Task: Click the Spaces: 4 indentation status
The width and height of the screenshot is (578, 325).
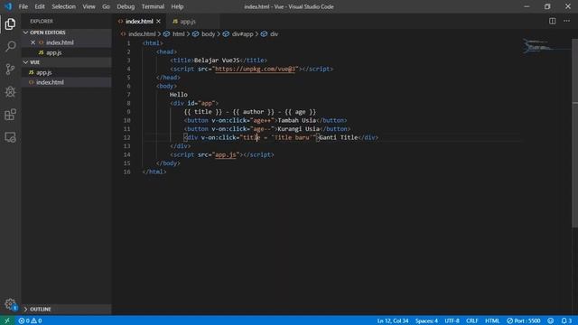Action: click(426, 321)
